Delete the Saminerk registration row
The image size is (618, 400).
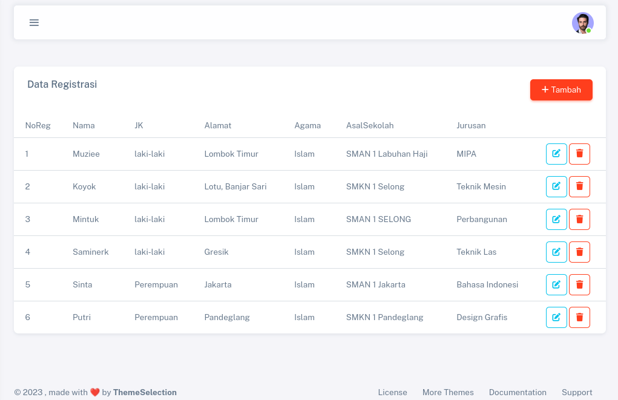(x=579, y=252)
